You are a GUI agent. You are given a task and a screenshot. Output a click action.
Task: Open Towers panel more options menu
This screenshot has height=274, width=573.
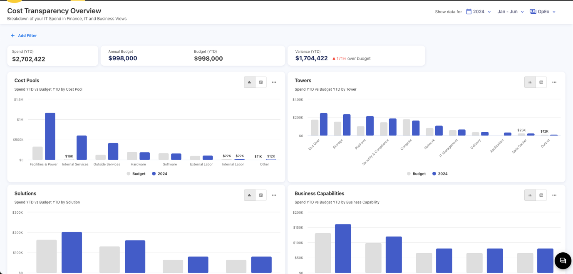554,82
